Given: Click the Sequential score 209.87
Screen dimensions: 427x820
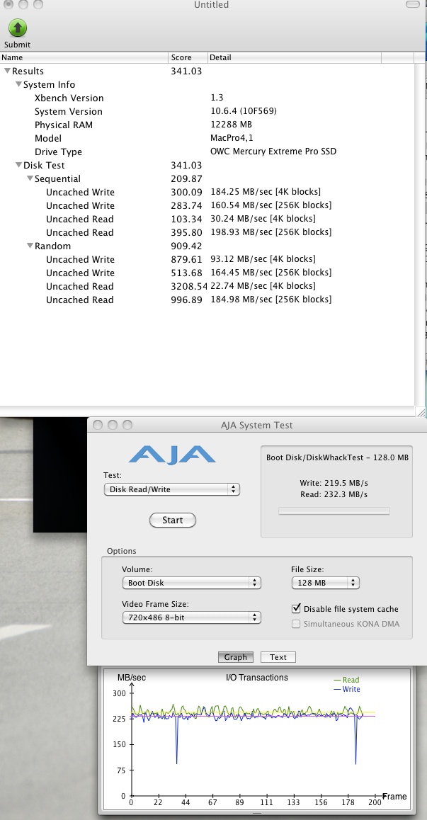Looking at the screenshot, I should click(x=186, y=178).
